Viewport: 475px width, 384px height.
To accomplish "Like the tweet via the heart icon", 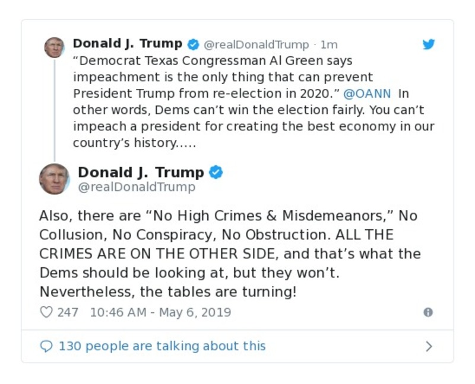I will tap(45, 311).
